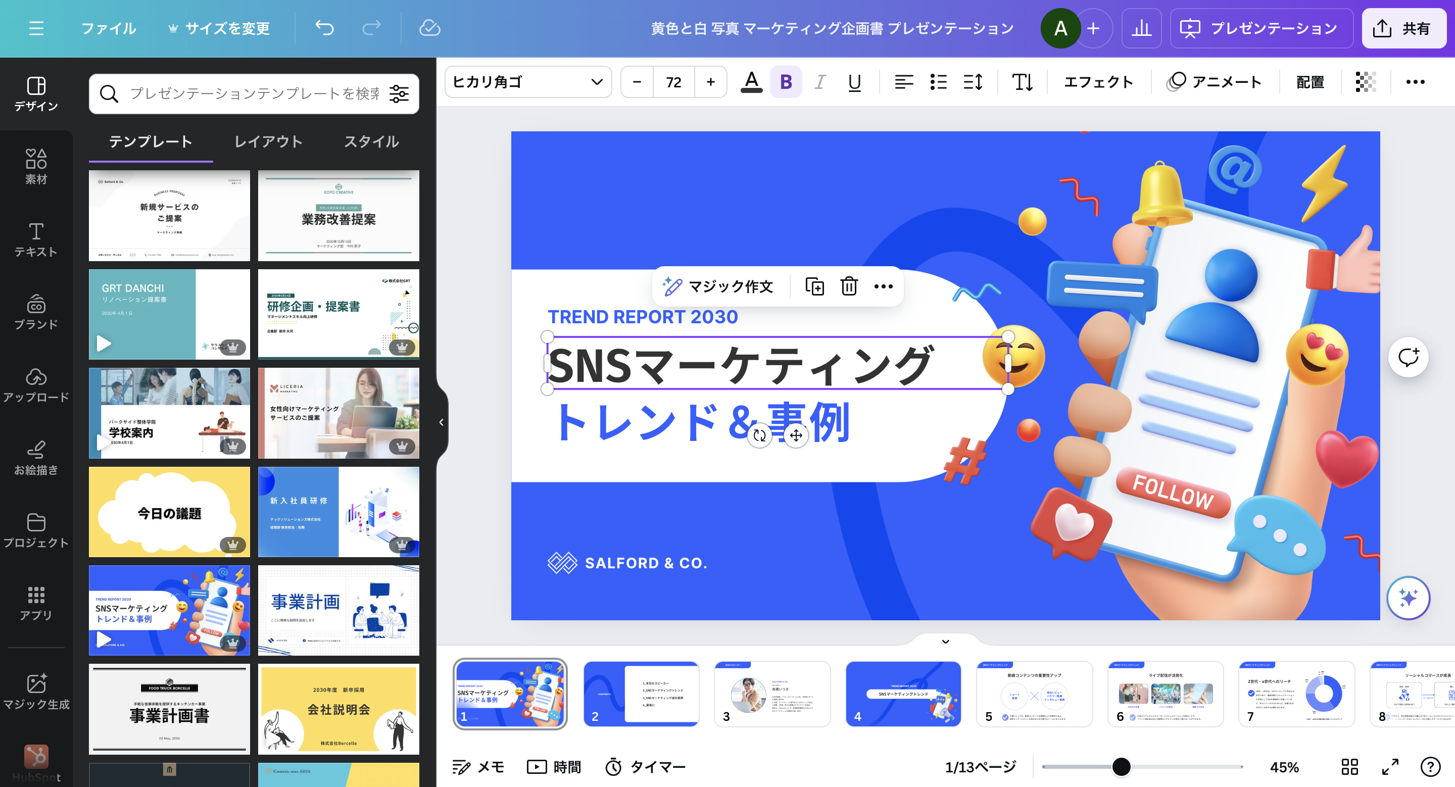Open more toolbar options (three dots)
This screenshot has height=787, width=1455.
point(1415,82)
